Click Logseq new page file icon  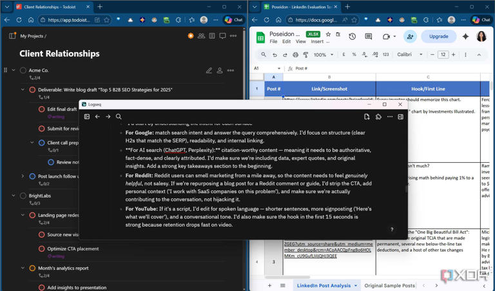point(367,117)
